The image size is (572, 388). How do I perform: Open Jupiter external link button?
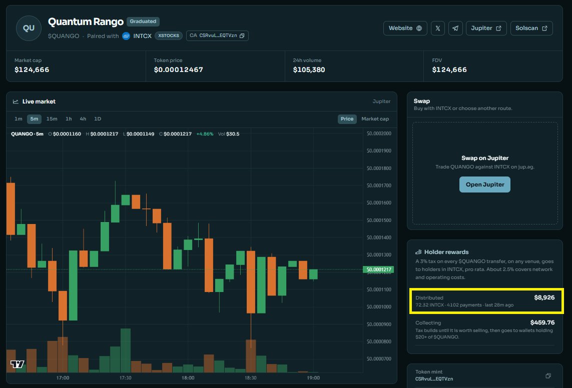point(486,28)
